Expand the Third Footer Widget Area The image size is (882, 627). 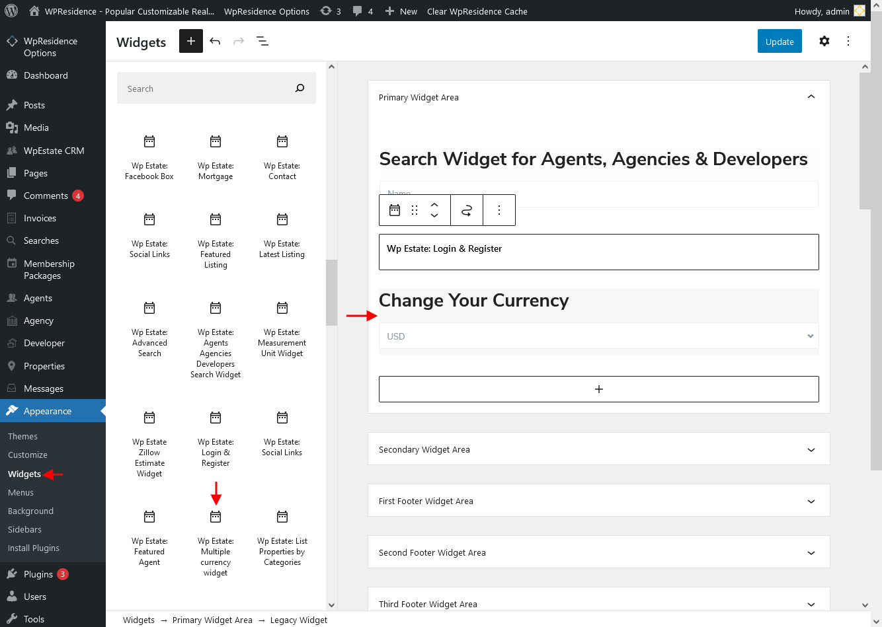point(811,604)
